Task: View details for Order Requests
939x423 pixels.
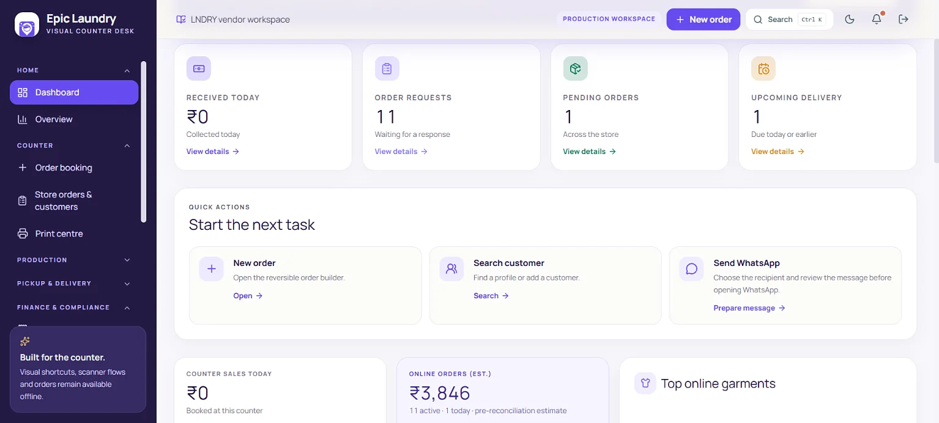Action: coord(401,152)
